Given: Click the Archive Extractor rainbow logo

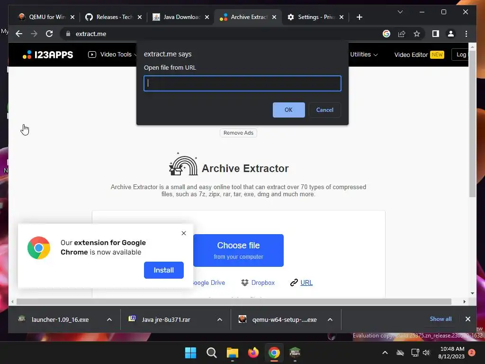Looking at the screenshot, I should click(183, 164).
